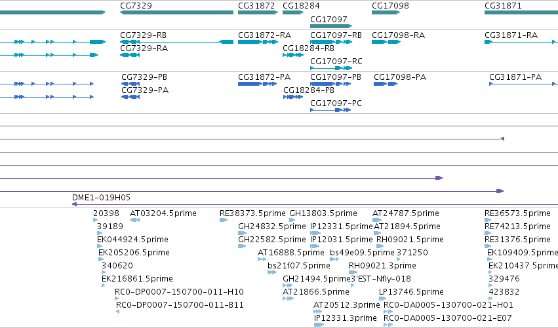Screen dimensions: 558x328
Task: Click EST RE74213.5prime
Action: (x=488, y=233)
